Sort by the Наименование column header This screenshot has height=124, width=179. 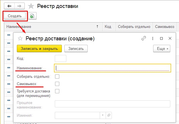(51, 26)
